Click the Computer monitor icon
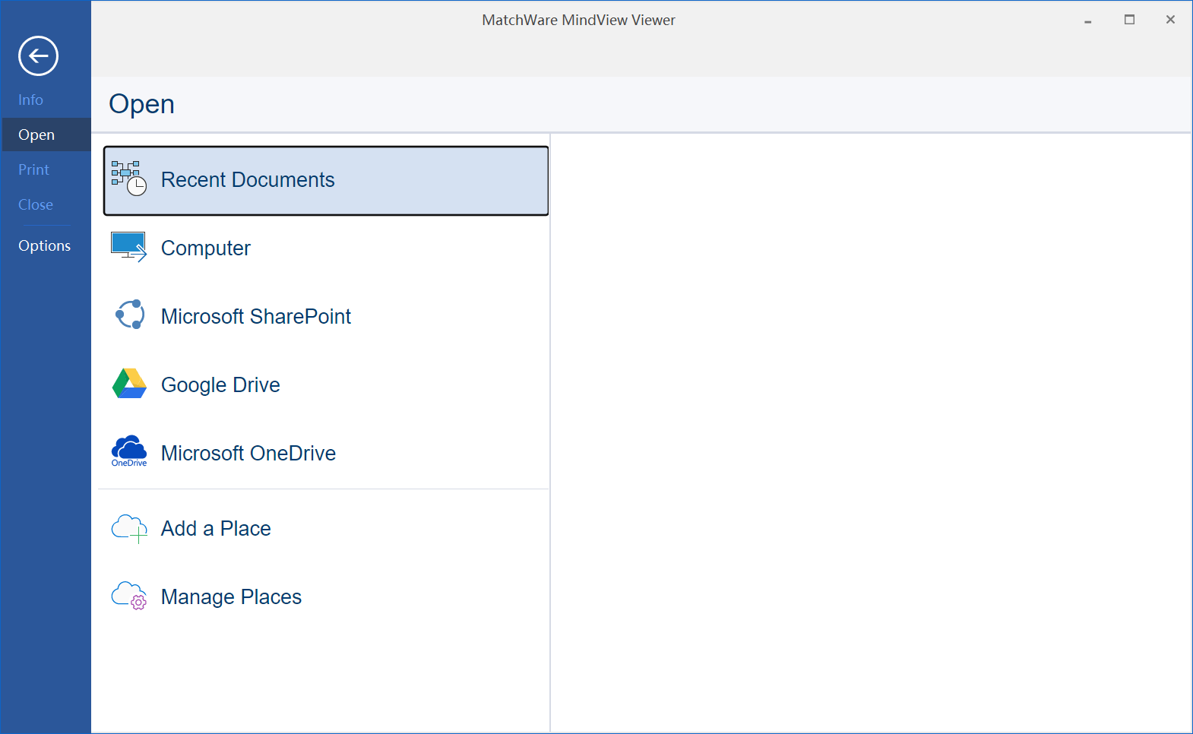This screenshot has height=734, width=1193. 128,247
